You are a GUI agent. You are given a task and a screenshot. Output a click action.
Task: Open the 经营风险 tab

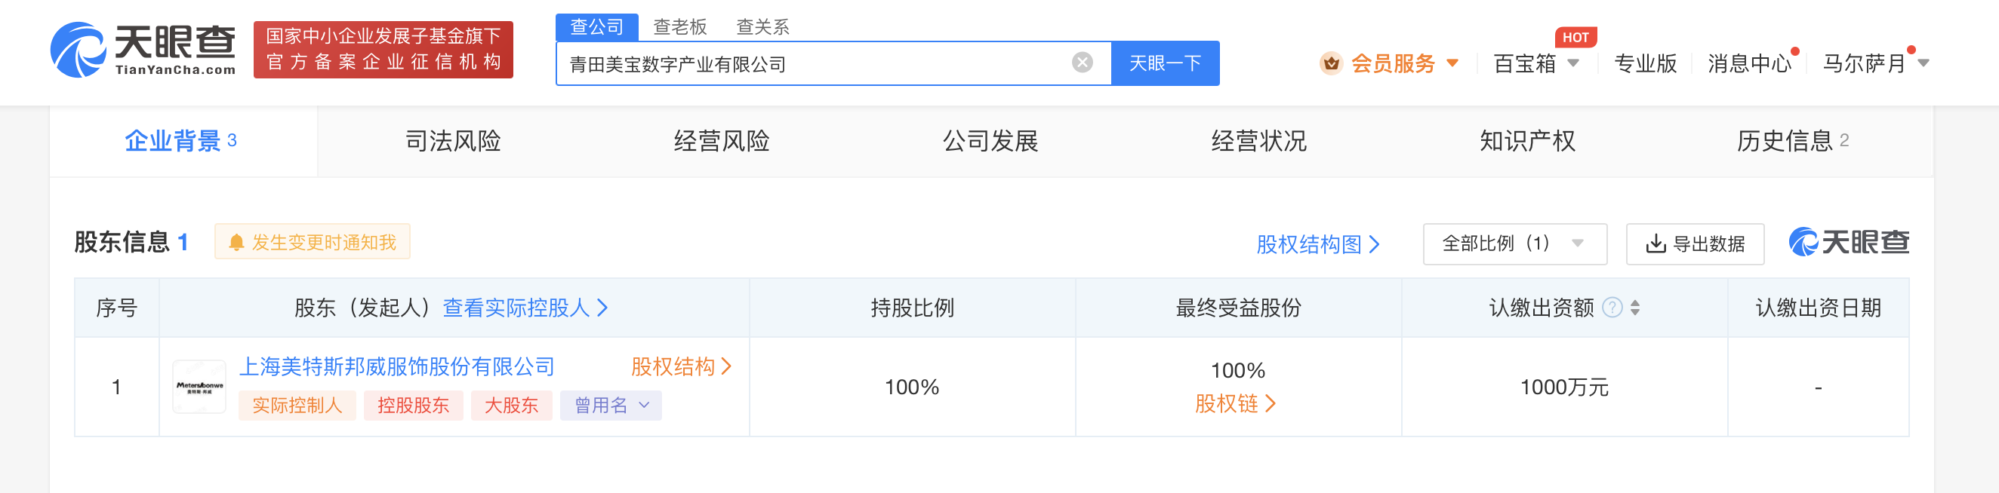pyautogui.click(x=721, y=141)
